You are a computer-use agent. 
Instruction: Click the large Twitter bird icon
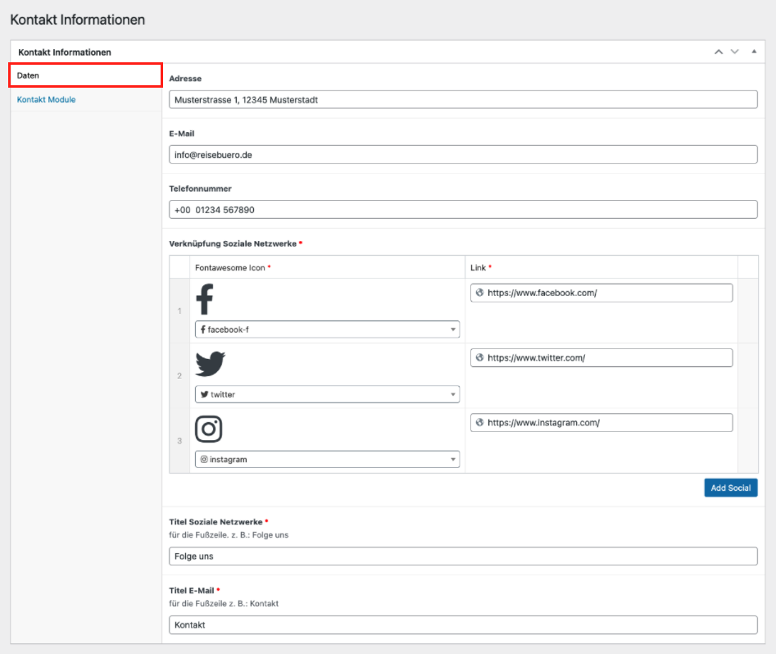click(210, 364)
